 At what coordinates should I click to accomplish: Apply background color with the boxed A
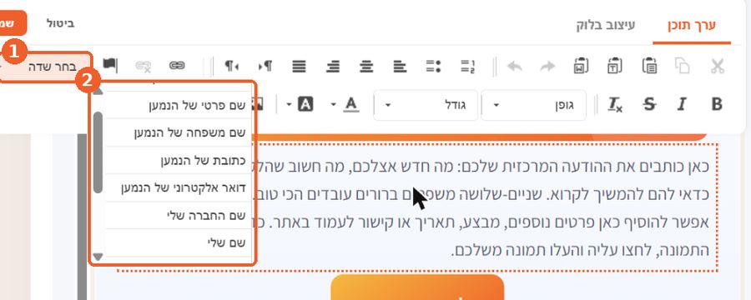point(305,104)
